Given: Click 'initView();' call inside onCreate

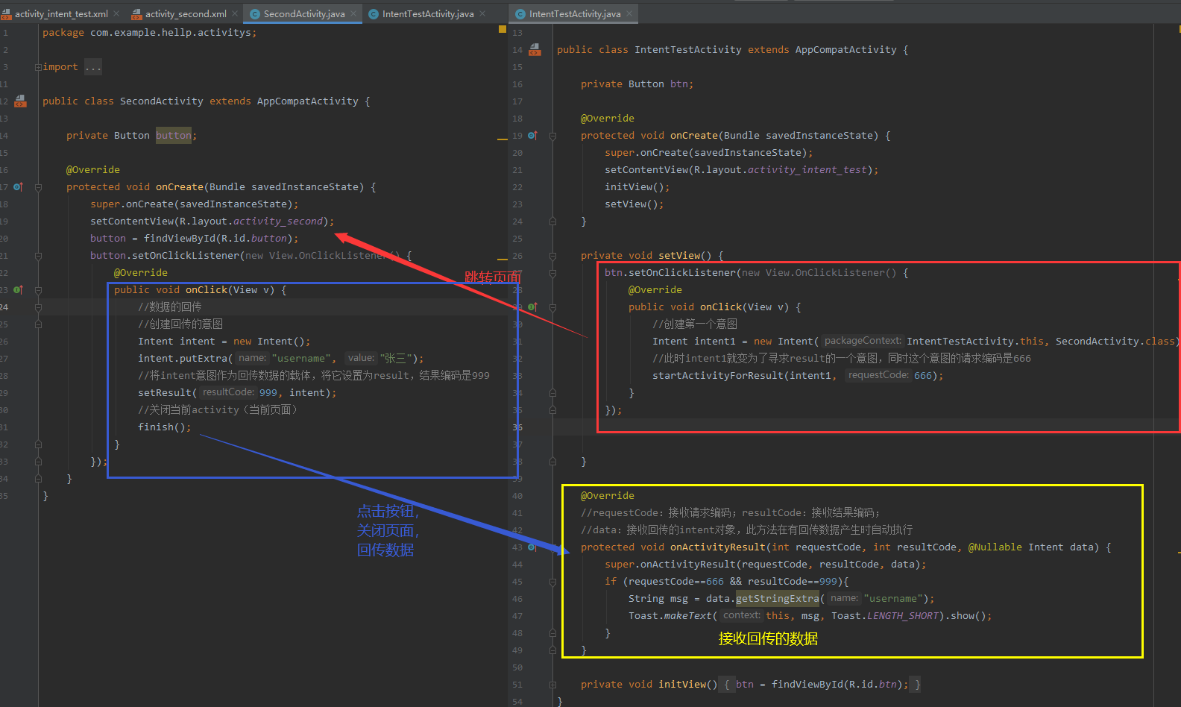Looking at the screenshot, I should 637,187.
